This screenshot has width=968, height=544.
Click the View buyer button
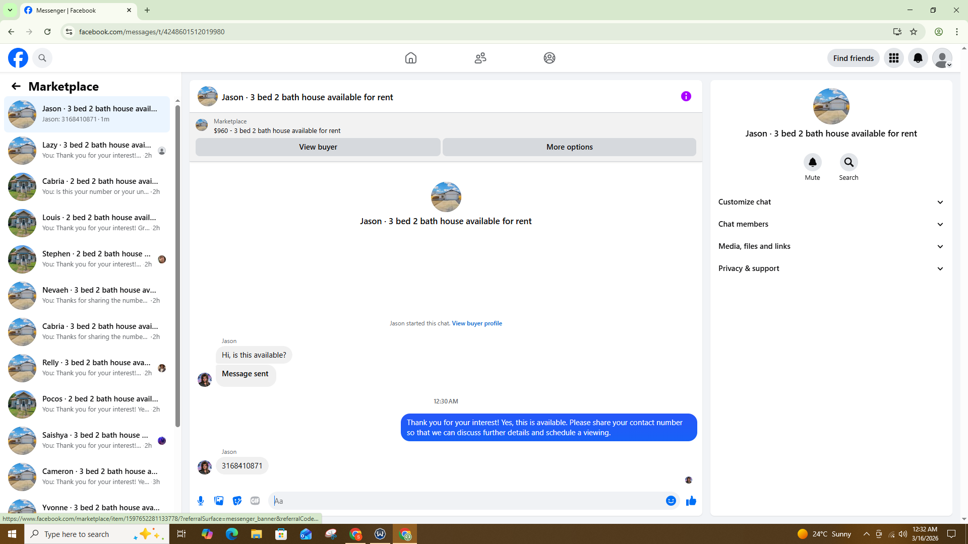click(318, 147)
